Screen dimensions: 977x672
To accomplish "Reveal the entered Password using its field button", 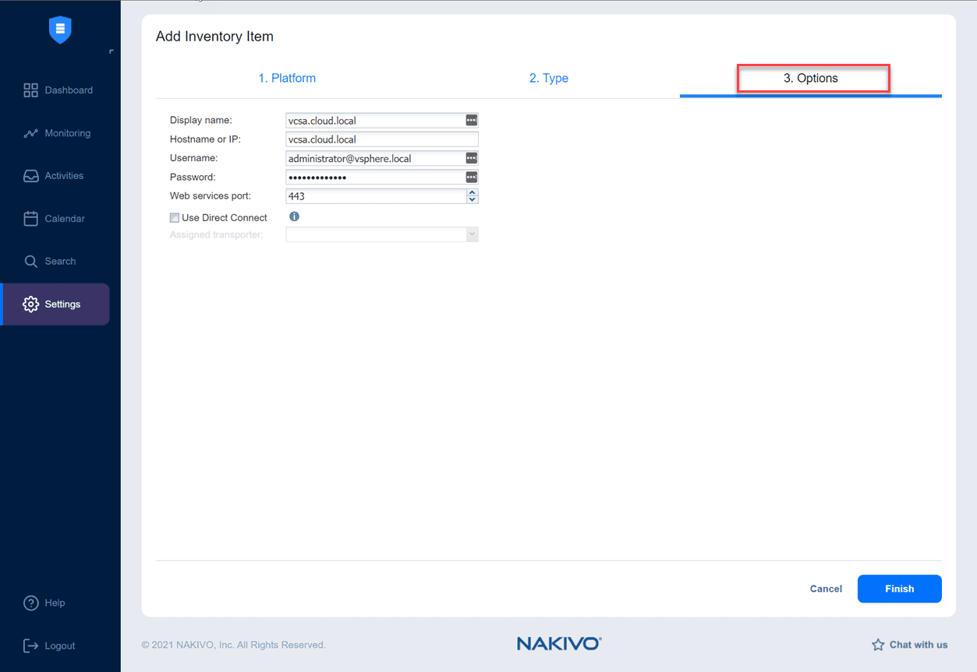I will (471, 177).
